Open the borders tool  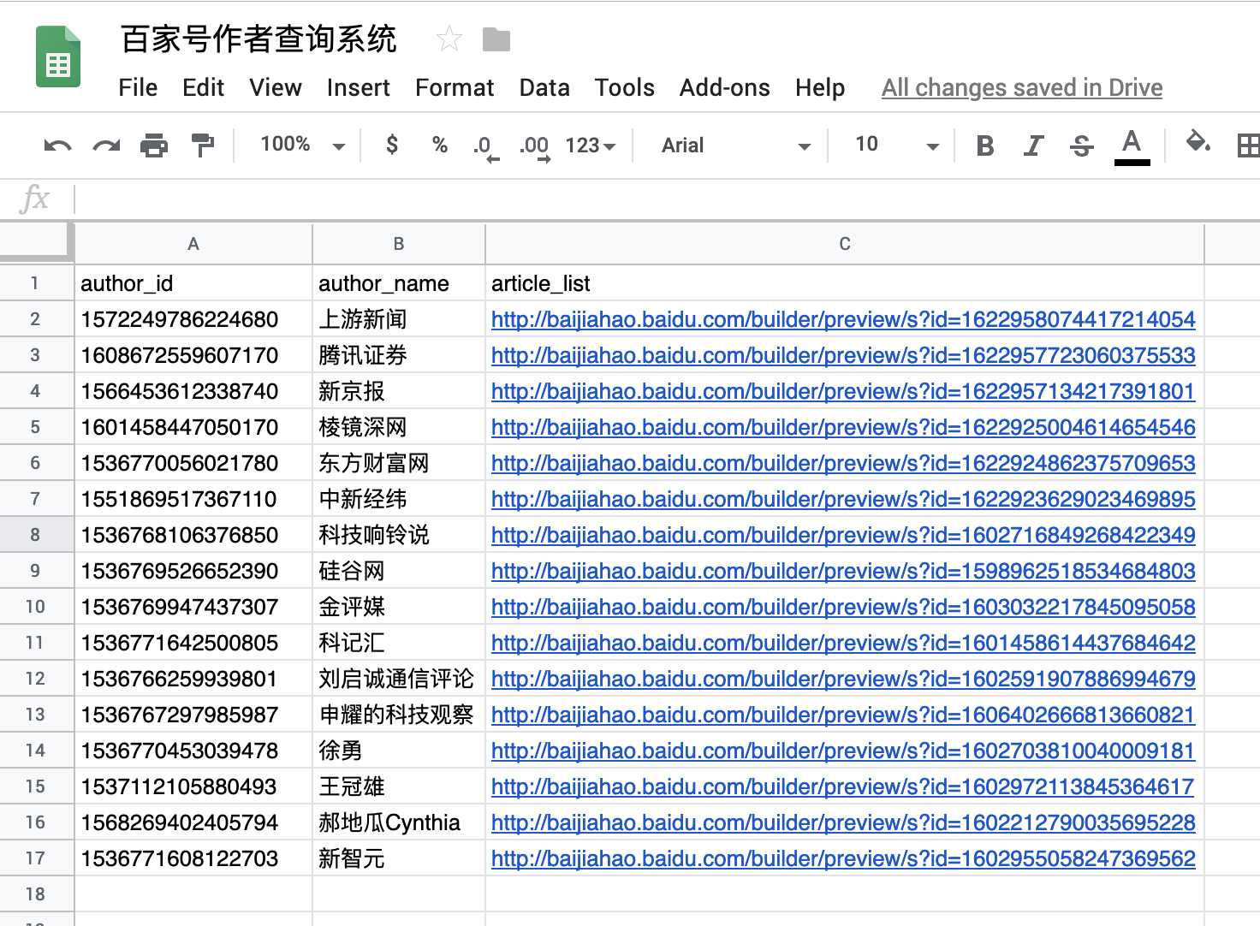tap(1248, 145)
